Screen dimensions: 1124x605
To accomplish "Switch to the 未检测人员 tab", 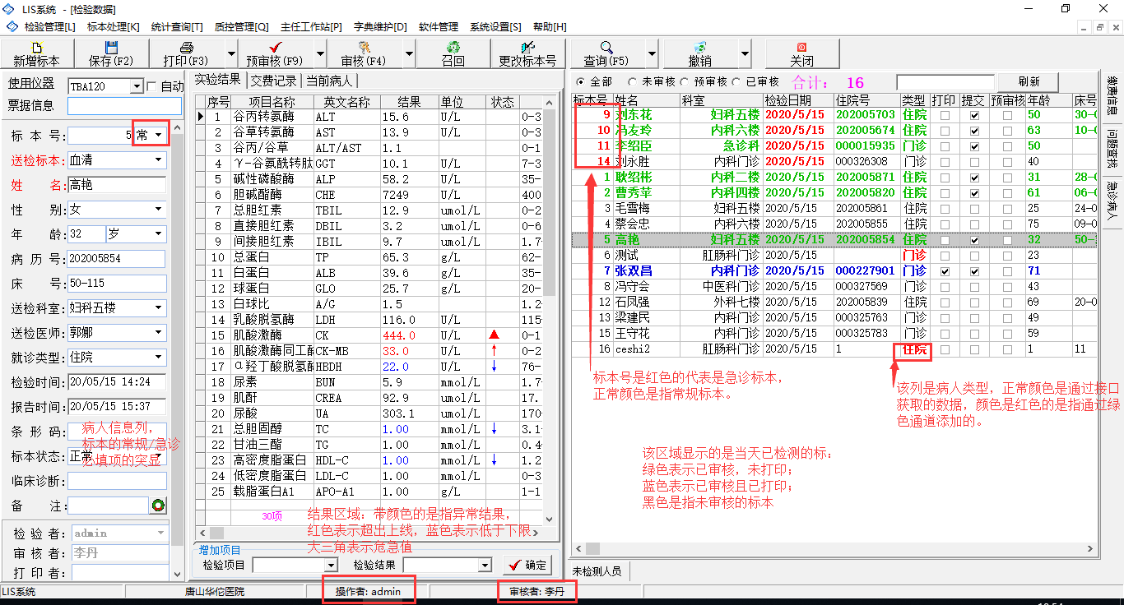I will tap(598, 571).
